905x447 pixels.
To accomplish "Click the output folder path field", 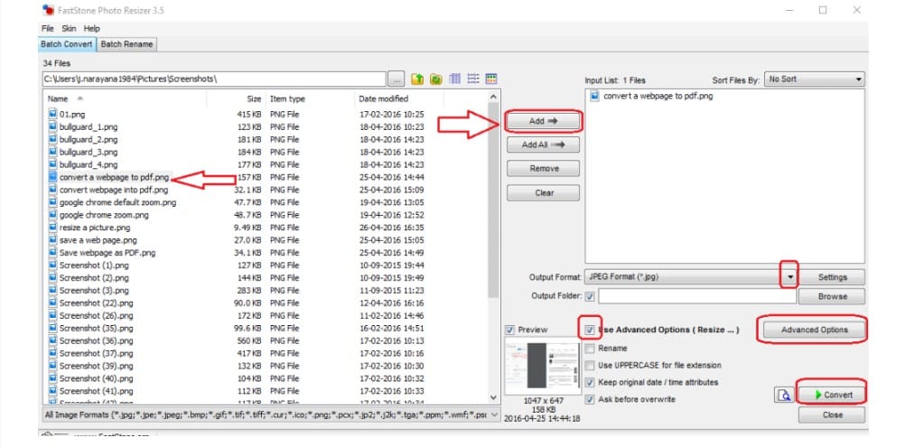I will (x=697, y=296).
